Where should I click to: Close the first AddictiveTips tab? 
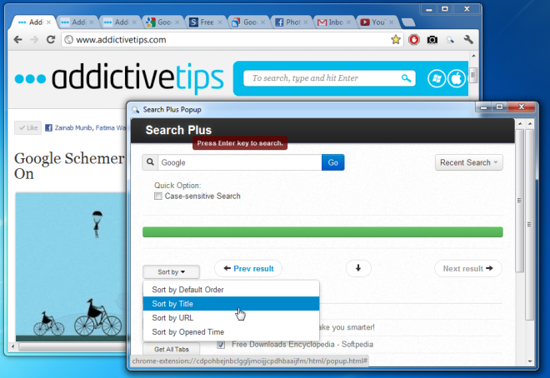[x=49, y=22]
